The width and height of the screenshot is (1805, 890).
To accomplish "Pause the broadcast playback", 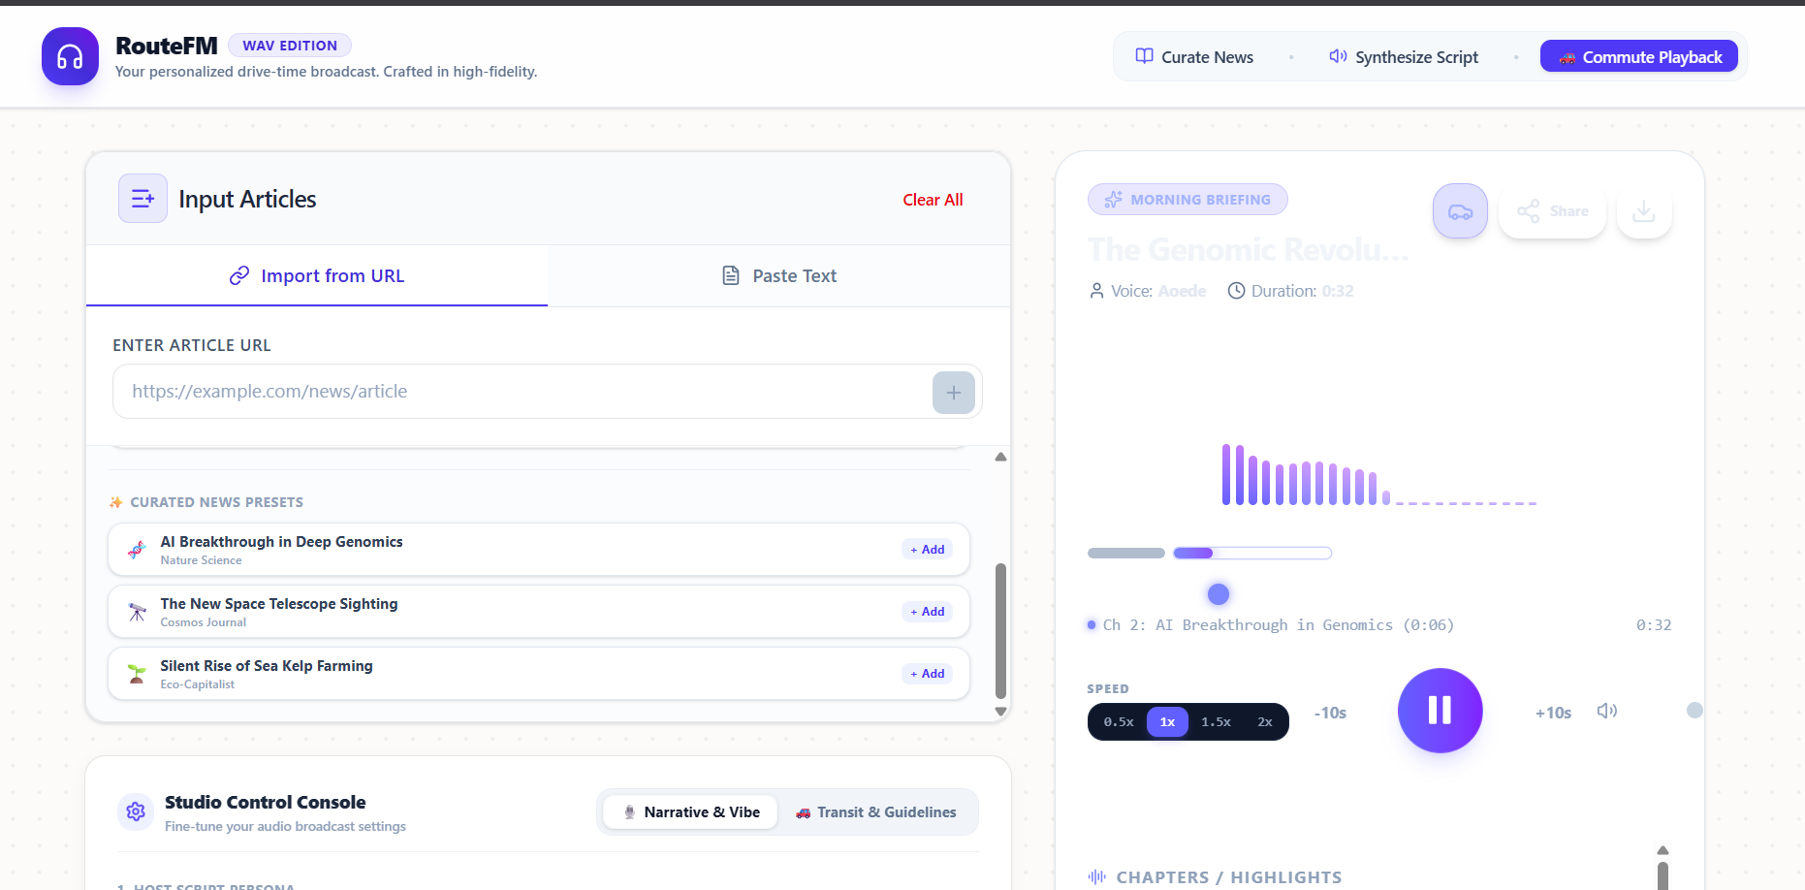I will (x=1441, y=711).
